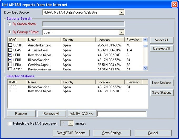
Task: Select the By Station Name radio button
Action: point(9,24)
